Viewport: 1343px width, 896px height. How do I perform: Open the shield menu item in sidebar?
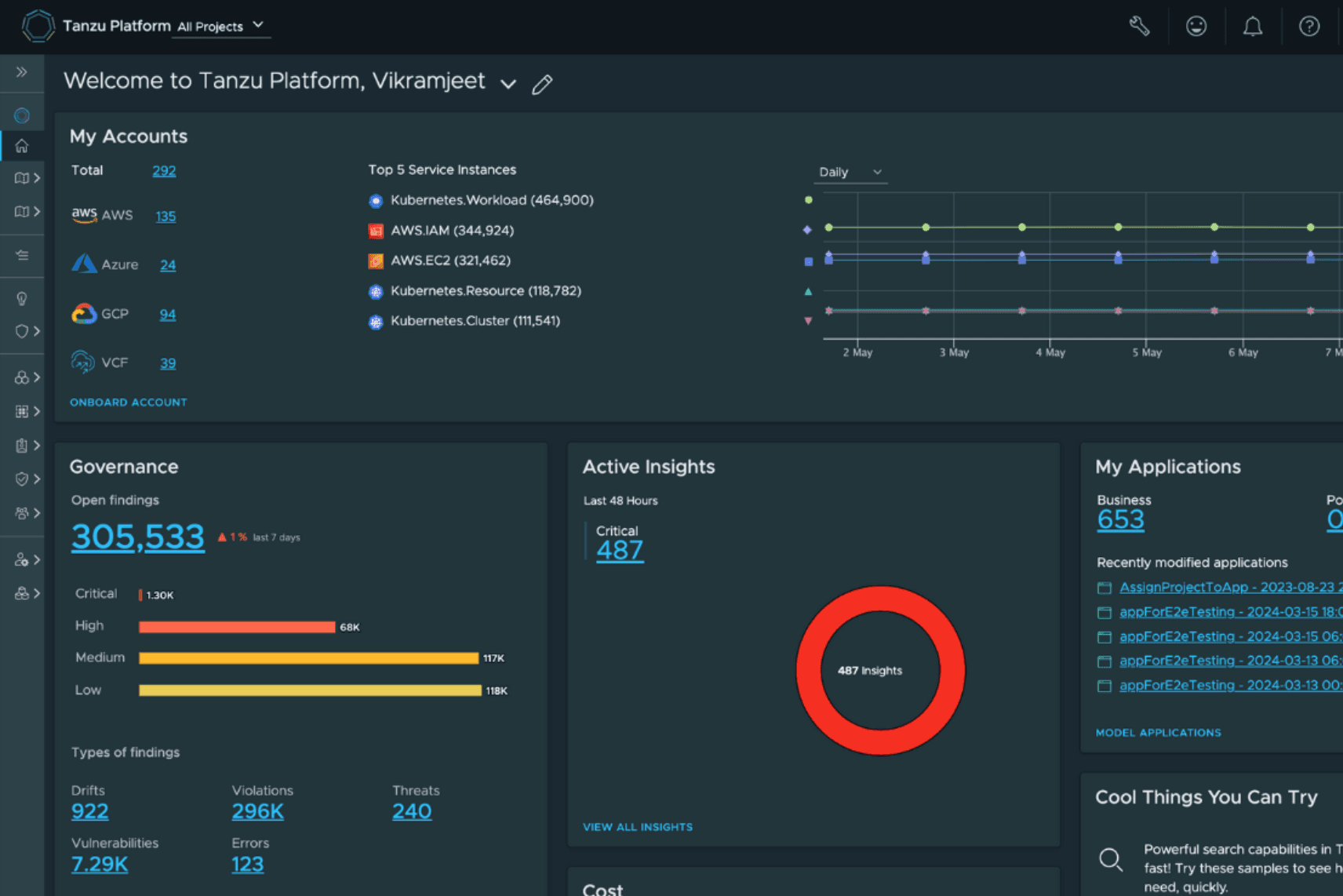point(22,331)
